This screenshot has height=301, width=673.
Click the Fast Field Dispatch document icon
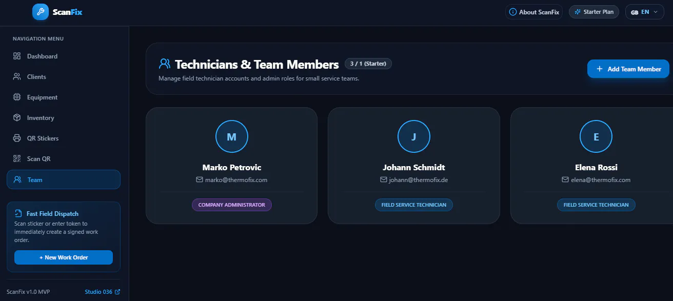(x=18, y=213)
